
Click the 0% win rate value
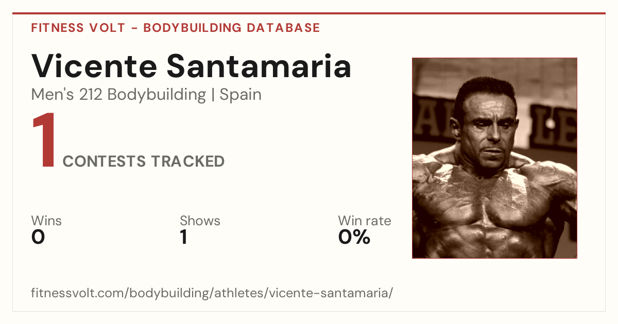pos(354,237)
